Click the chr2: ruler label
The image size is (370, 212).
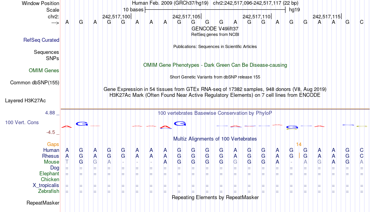53,16
